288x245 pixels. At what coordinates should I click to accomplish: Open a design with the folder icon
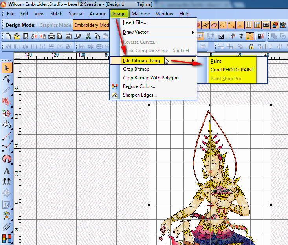17,37
